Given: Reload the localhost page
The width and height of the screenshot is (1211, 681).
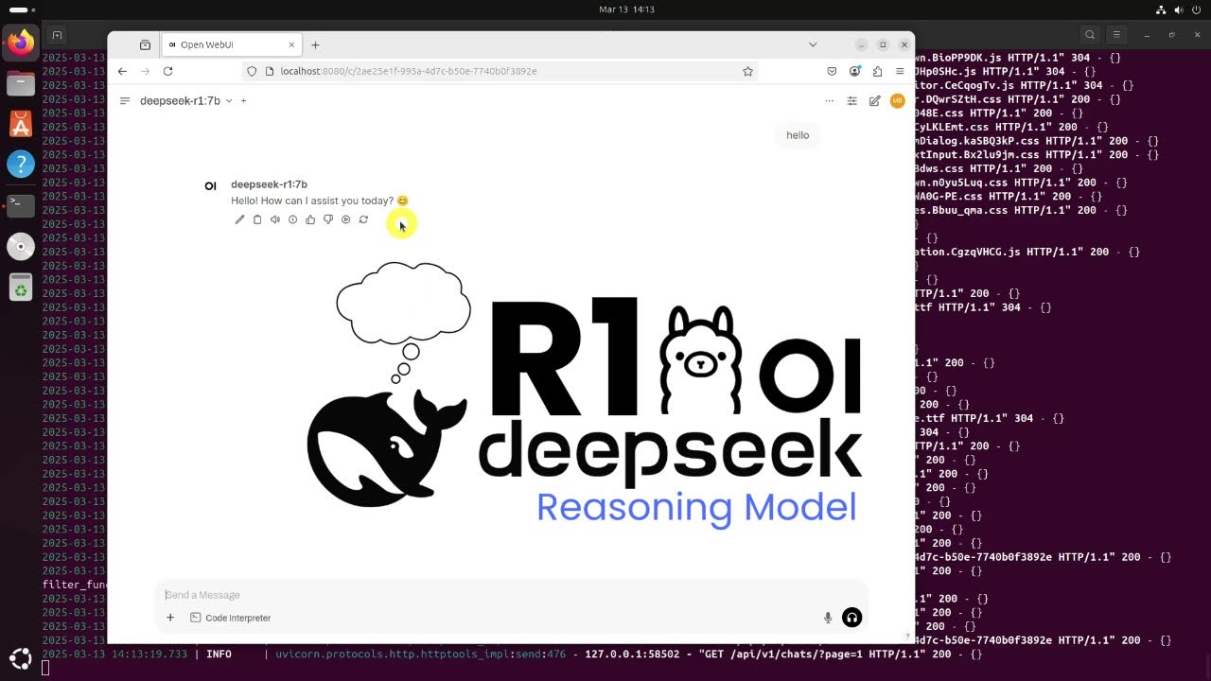Looking at the screenshot, I should [x=167, y=71].
